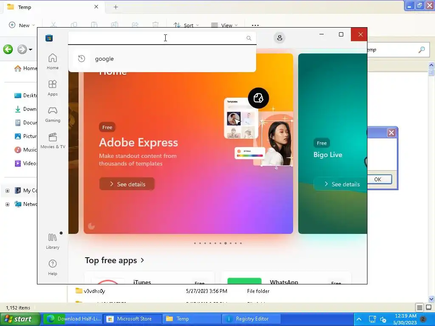Select the highlighted carousel page dot
Image resolution: width=435 pixels, height=326 pixels.
pos(226,243)
